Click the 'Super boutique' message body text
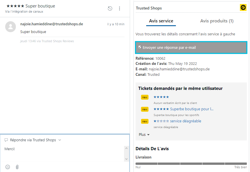This screenshot has width=250, height=172. (33, 32)
